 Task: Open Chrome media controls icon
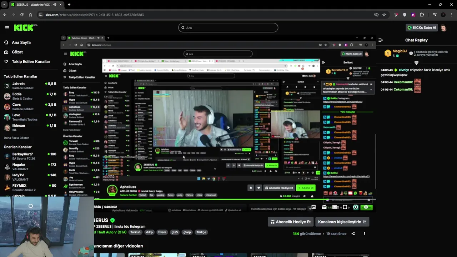(x=435, y=15)
